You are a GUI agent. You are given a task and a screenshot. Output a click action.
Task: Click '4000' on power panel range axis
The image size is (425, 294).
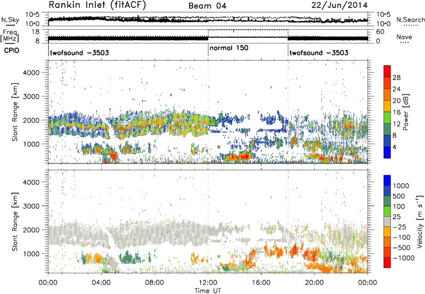click(31, 73)
